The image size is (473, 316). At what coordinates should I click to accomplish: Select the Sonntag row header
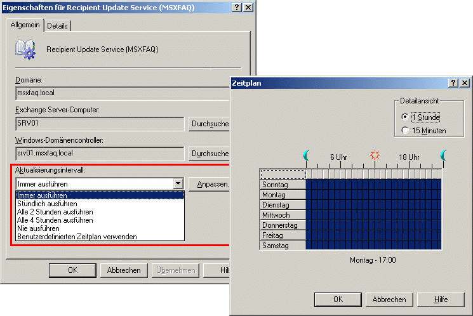283,185
